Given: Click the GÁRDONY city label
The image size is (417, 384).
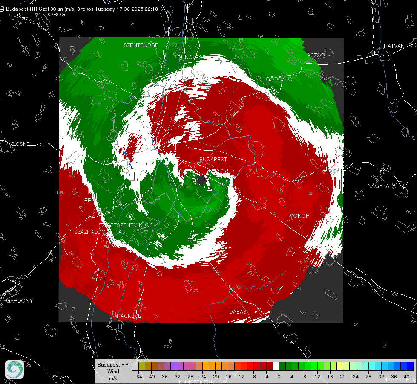Looking at the screenshot, I should pyautogui.click(x=20, y=301).
